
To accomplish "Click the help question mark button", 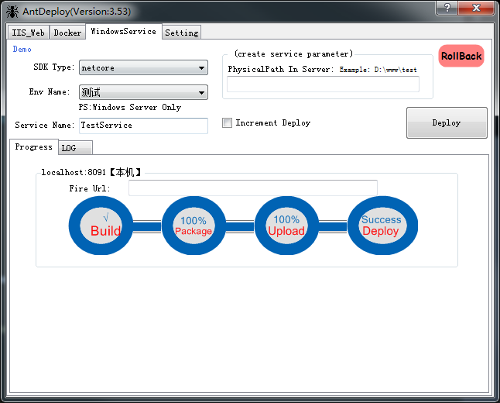I will (x=447, y=8).
